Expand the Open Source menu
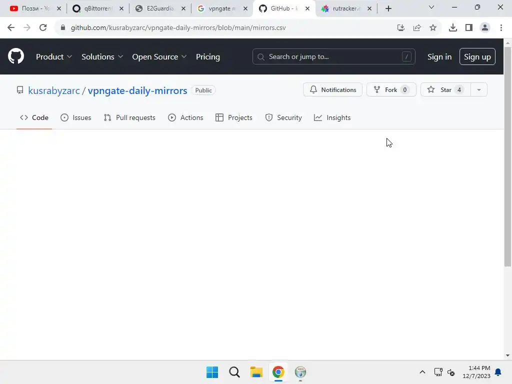 tap(159, 57)
